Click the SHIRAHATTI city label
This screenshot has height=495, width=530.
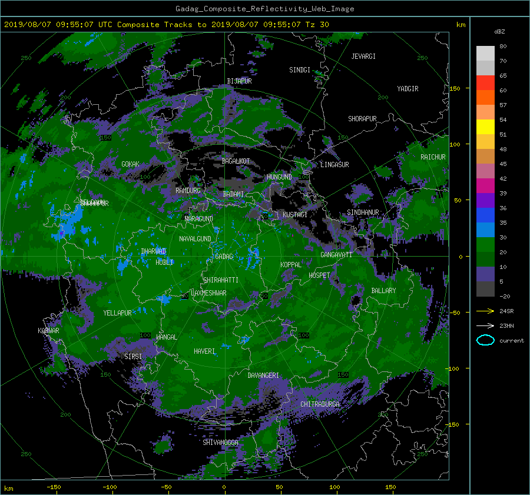(221, 280)
